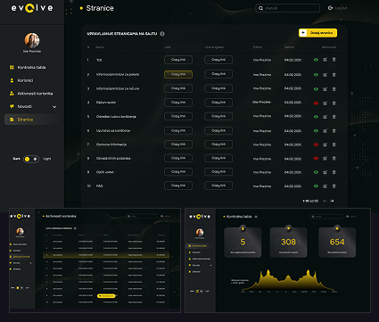Delete the Osnovne informacije row
This screenshot has width=379, height=322.
pyautogui.click(x=334, y=144)
